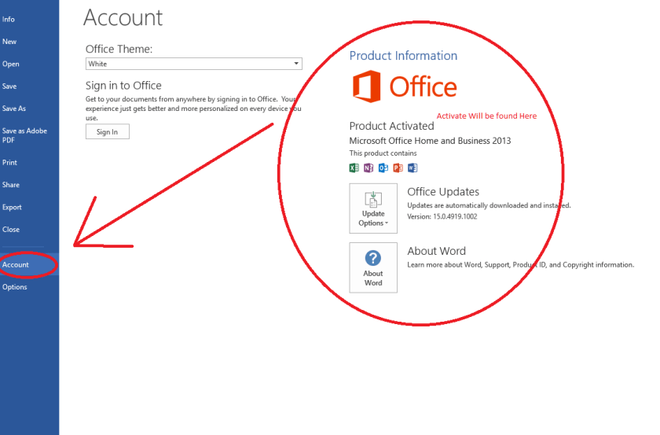Click the Product Information heading
This screenshot has height=435, width=660.
(403, 56)
